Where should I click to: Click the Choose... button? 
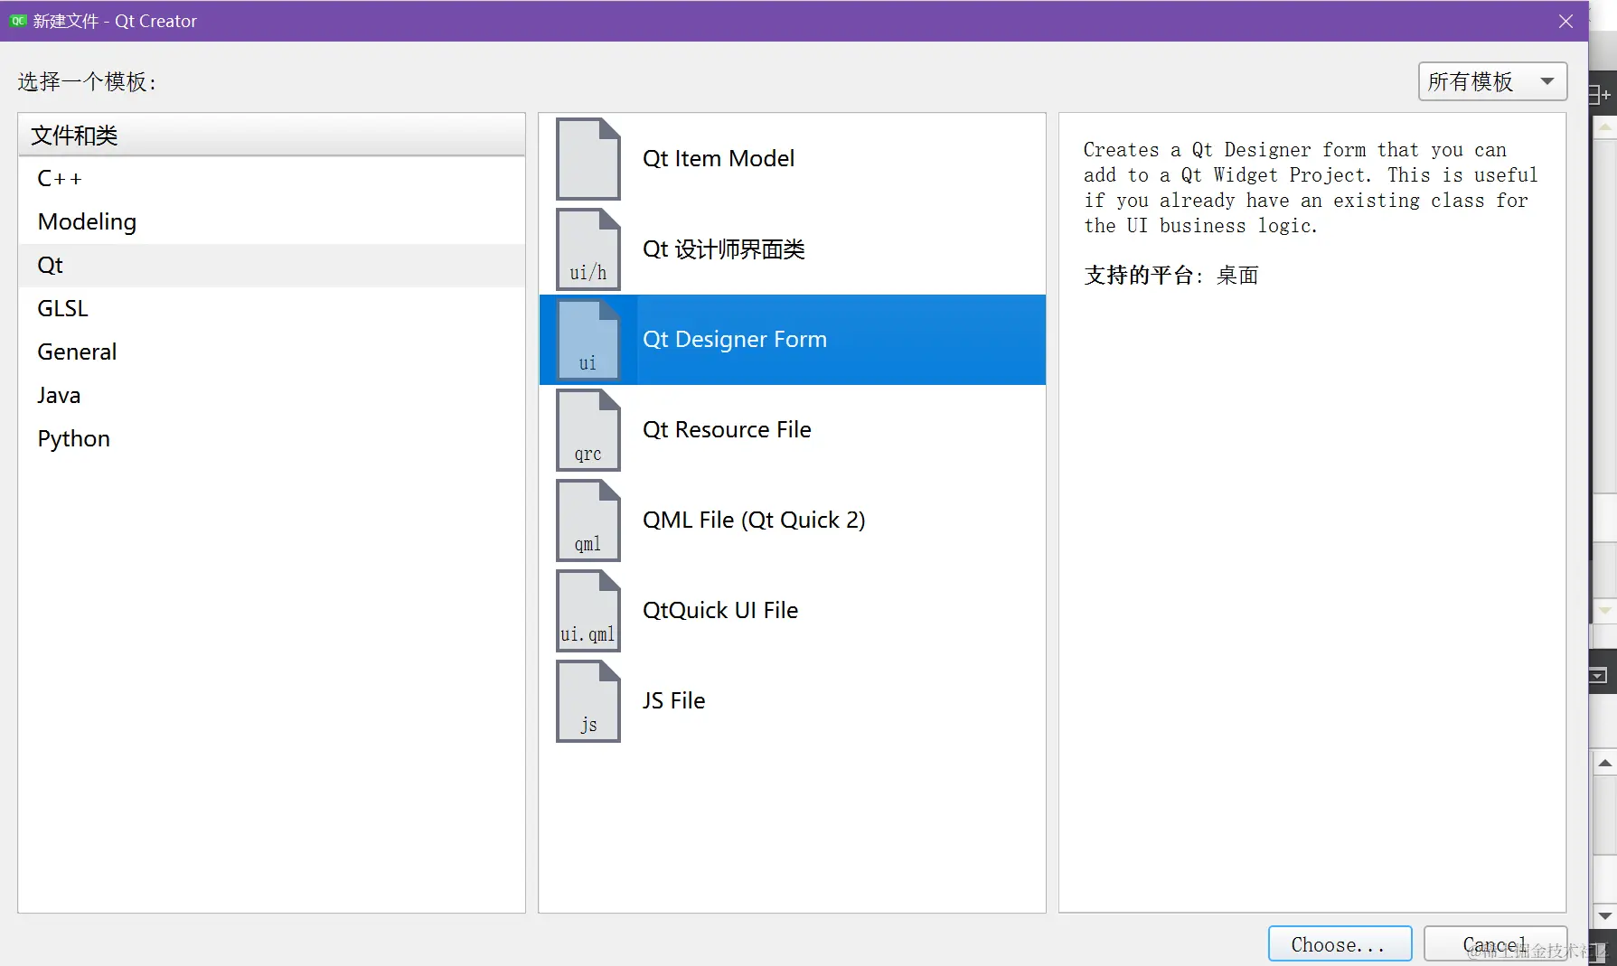(x=1340, y=944)
